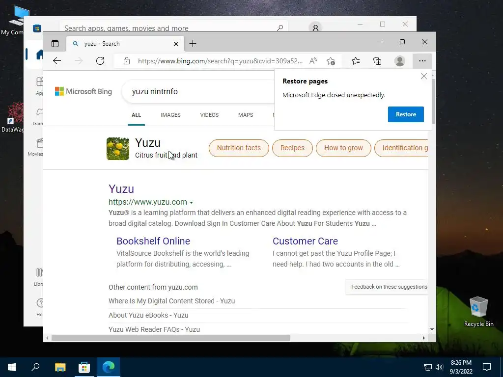Click the How to grow pill
This screenshot has width=503, height=377.
coord(343,148)
